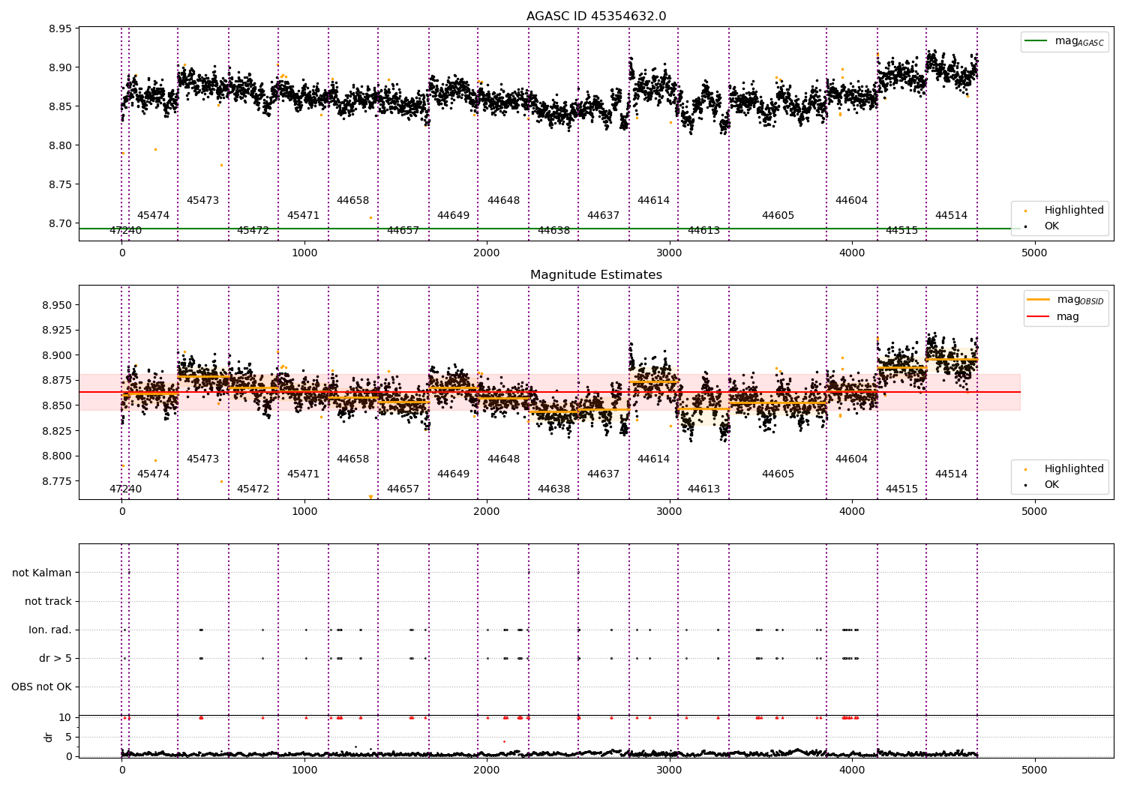Click obsid label 45471 in top plot
The image size is (1125, 787).
(x=303, y=216)
